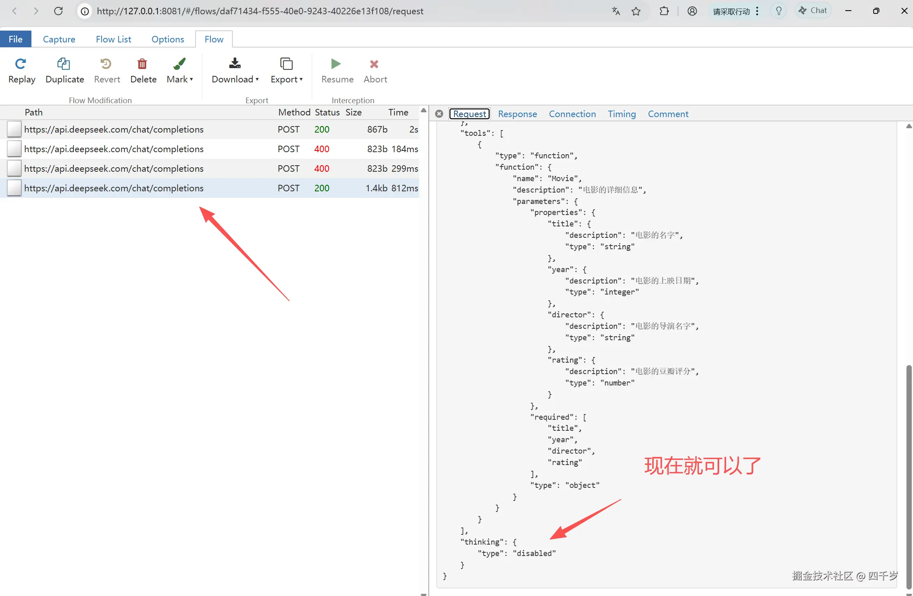Click the lightbulb icon
913x596 pixels.
pyautogui.click(x=779, y=11)
